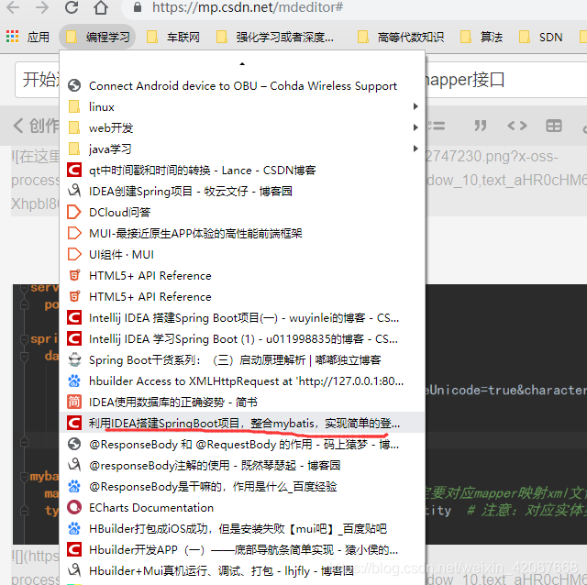This screenshot has width=587, height=585.
Task: Click the Baidu paw icon beside hbuilder Access
Action: [74, 381]
